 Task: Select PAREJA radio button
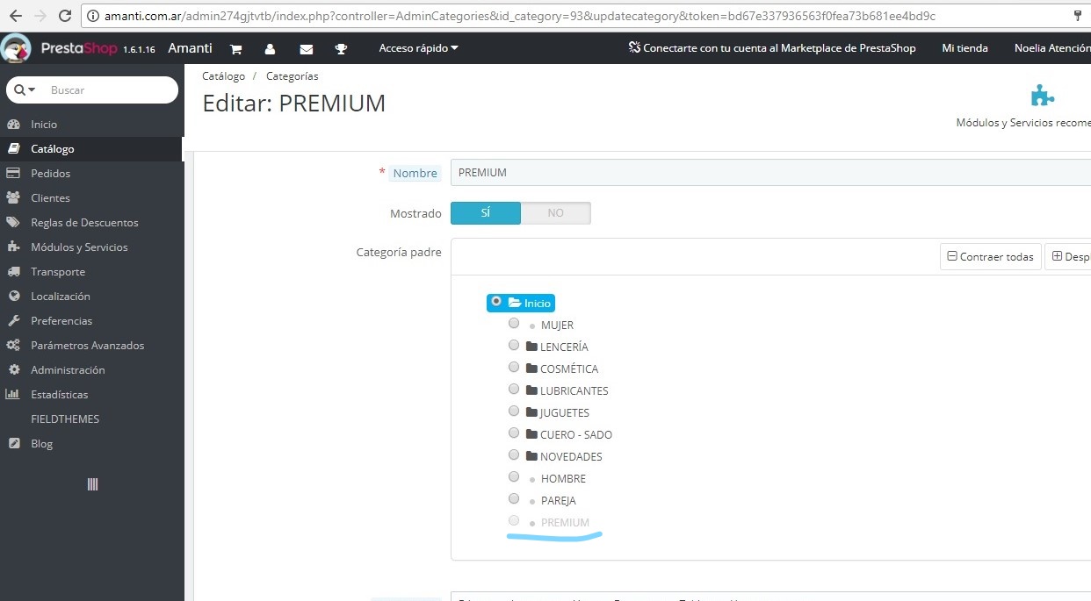(514, 498)
